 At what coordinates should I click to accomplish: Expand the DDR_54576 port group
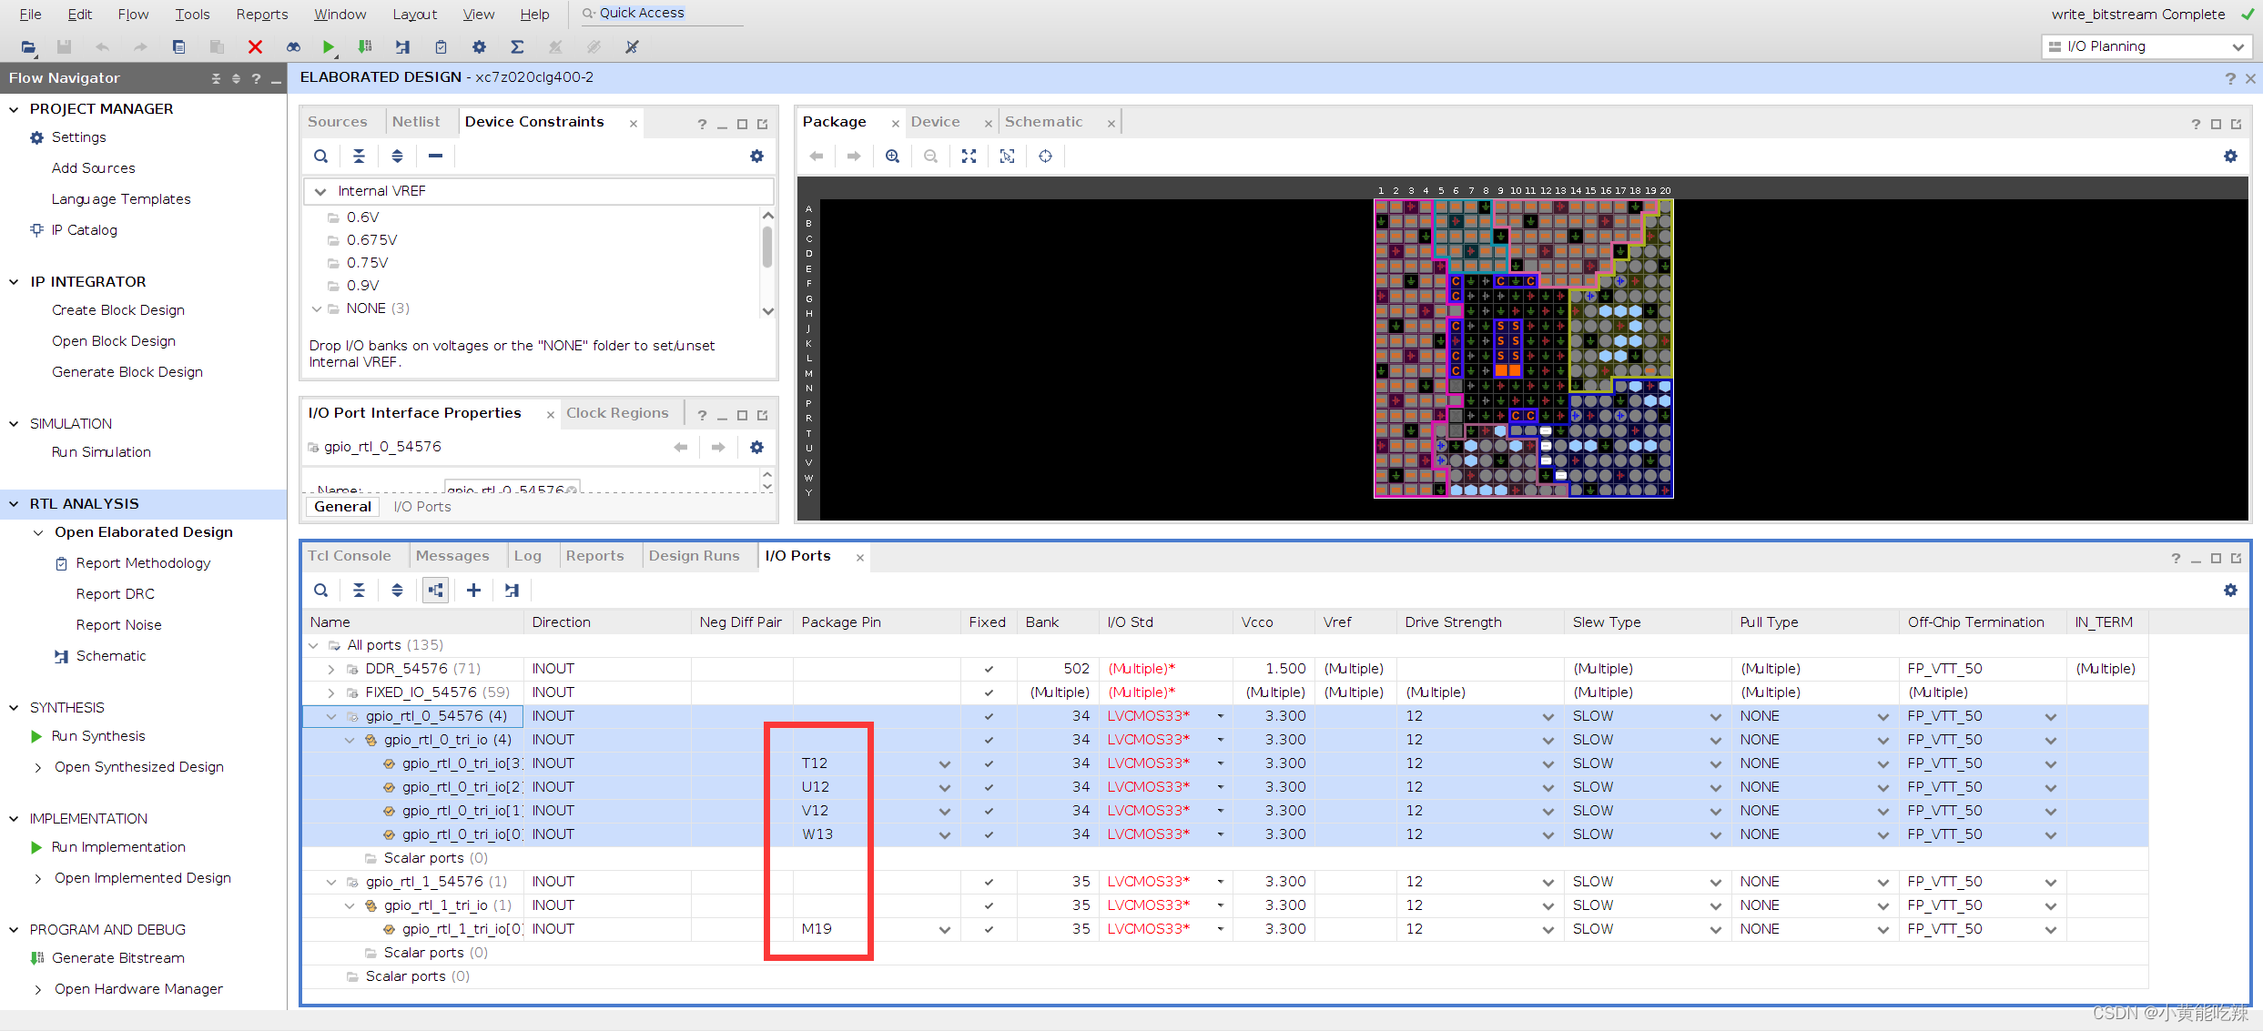coord(331,669)
